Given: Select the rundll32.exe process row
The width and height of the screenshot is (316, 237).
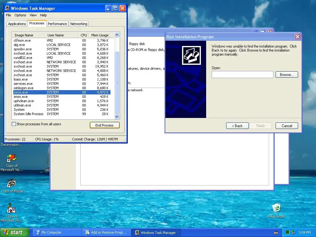Looking at the screenshot, I should click(62, 58).
